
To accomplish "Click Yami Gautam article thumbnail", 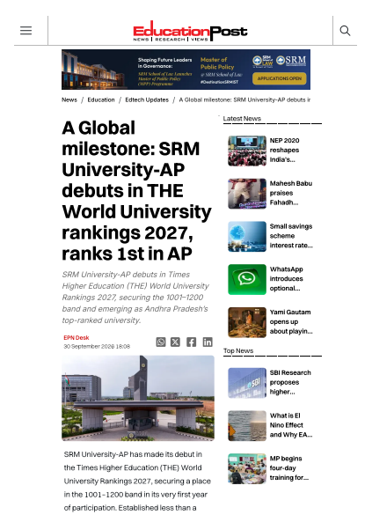I will pyautogui.click(x=247, y=322).
